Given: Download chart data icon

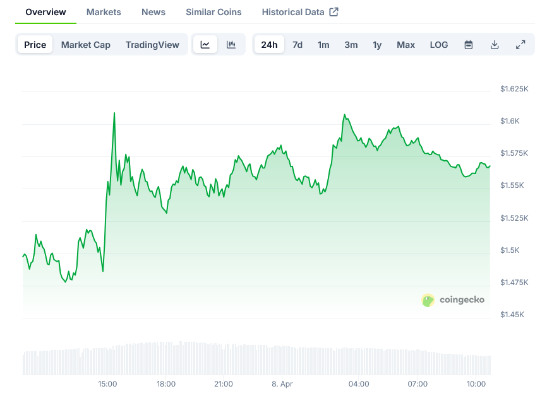Looking at the screenshot, I should pos(495,45).
